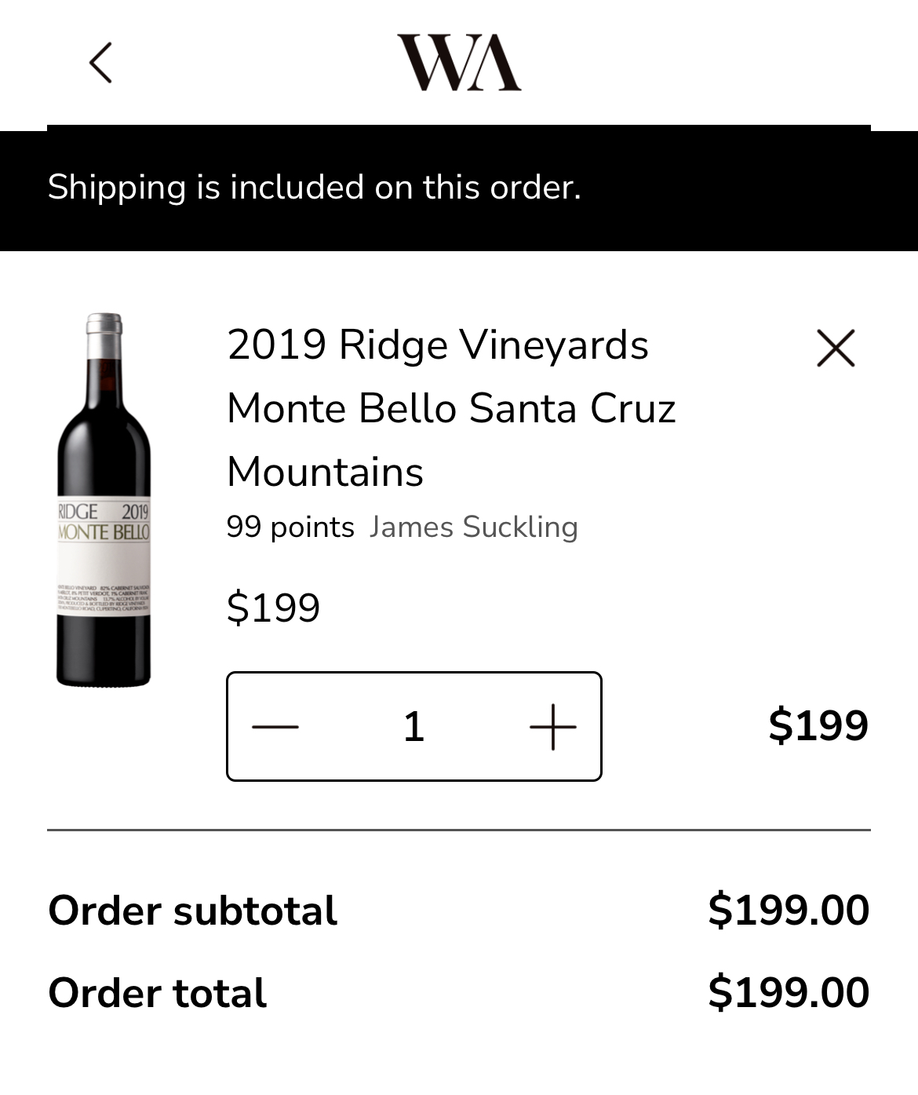918x1095 pixels.
Task: Click the Order subtotal $199.00 amount
Action: pos(788,911)
